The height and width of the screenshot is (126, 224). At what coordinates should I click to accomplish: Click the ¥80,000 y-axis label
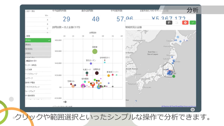pyautogui.click(x=58, y=40)
